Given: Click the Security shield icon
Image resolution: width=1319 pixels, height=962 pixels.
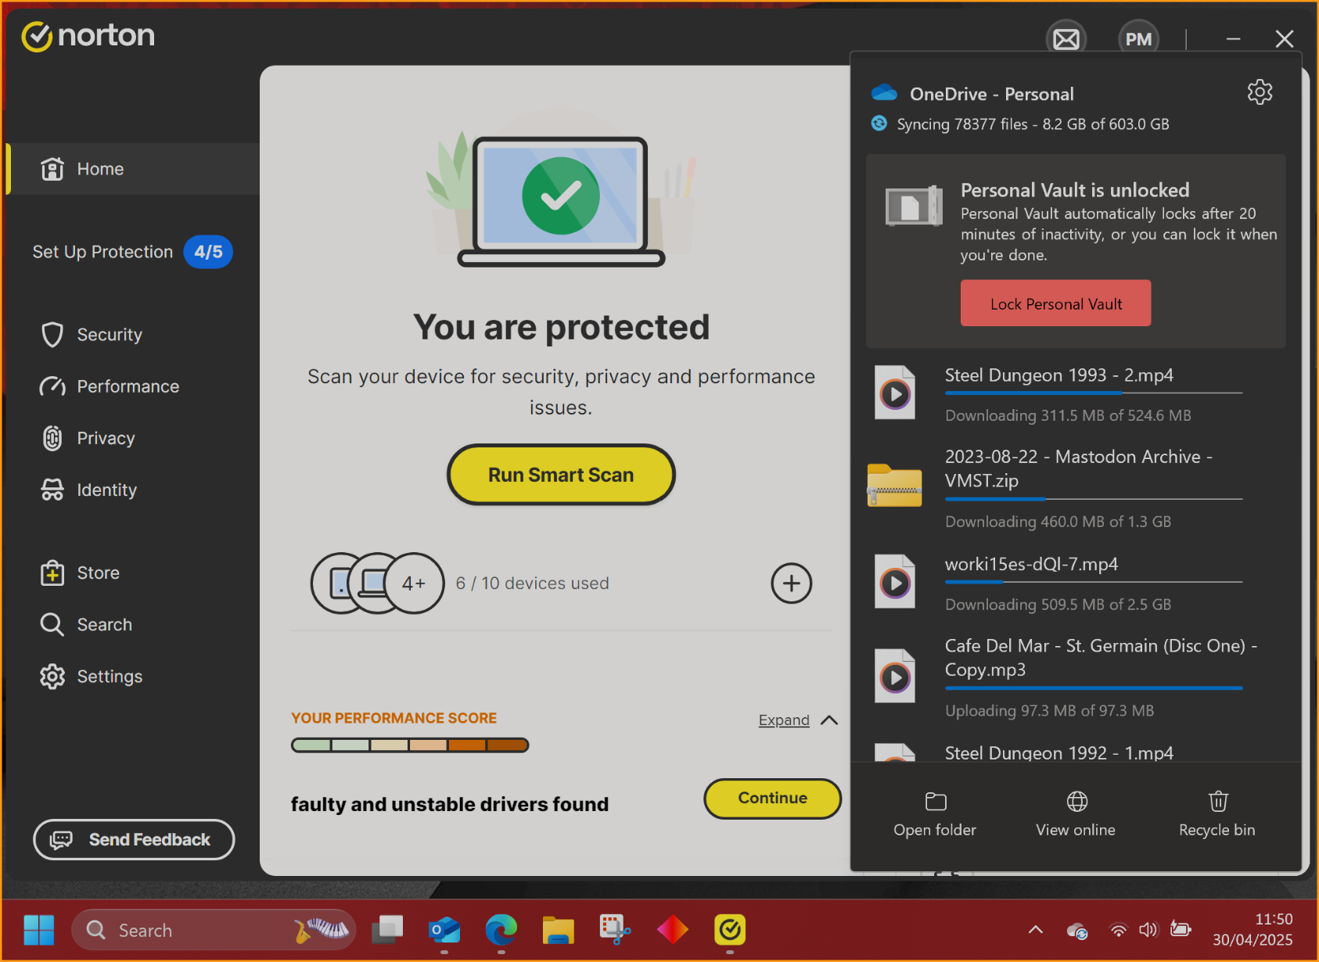Looking at the screenshot, I should click(52, 335).
